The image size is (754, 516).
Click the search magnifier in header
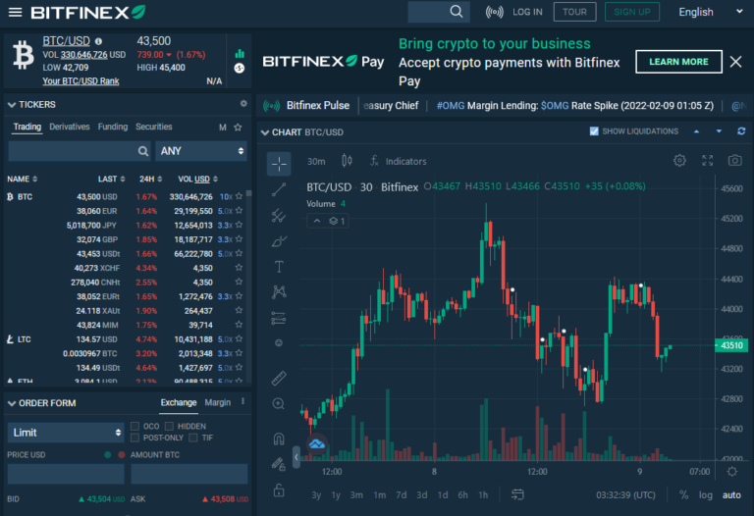(456, 12)
